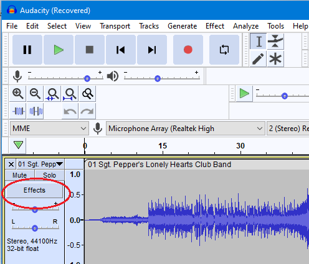
Task: Select the Envelope tool
Action: pyautogui.click(x=275, y=41)
